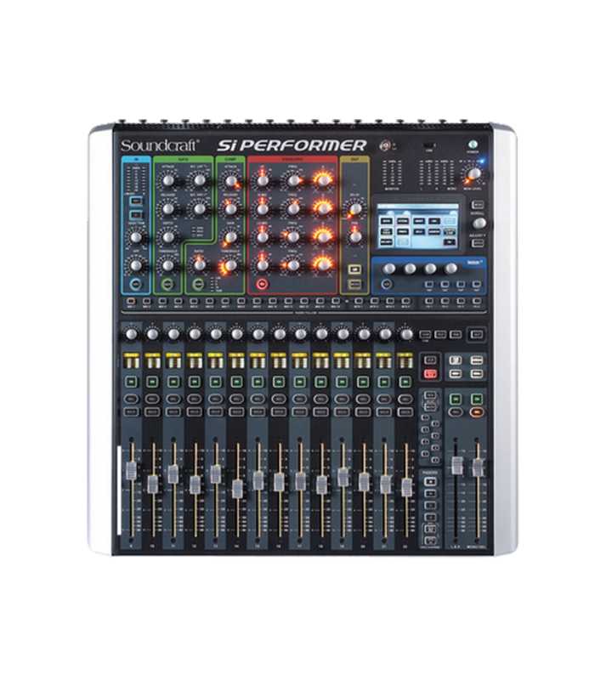Click the first blue Tap button in the Lexicon panel
595x680 pixels.
coord(429,285)
